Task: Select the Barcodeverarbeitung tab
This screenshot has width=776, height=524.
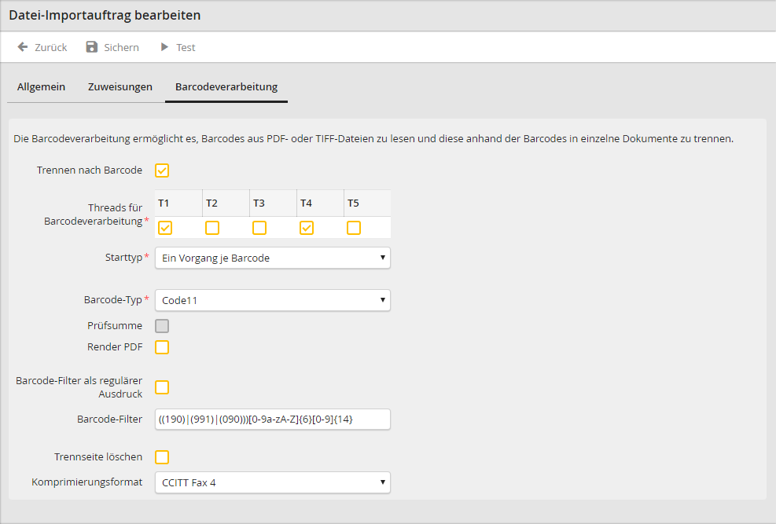Action: click(226, 86)
